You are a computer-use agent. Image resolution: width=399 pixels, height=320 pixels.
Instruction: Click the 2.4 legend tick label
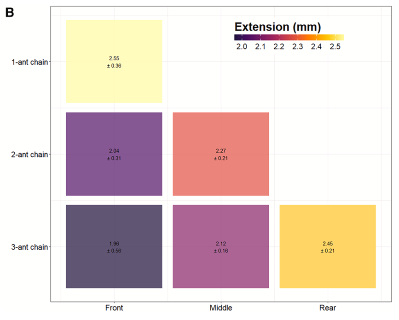[x=316, y=47]
